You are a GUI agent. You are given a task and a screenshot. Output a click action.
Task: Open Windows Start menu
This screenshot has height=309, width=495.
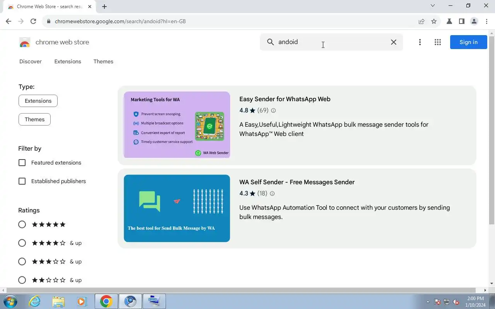coord(10,301)
